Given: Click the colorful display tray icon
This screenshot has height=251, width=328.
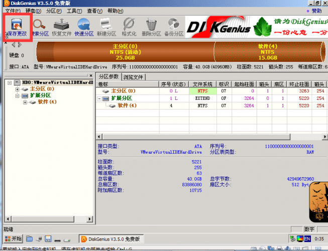Looking at the screenshot, I should pos(300,238).
